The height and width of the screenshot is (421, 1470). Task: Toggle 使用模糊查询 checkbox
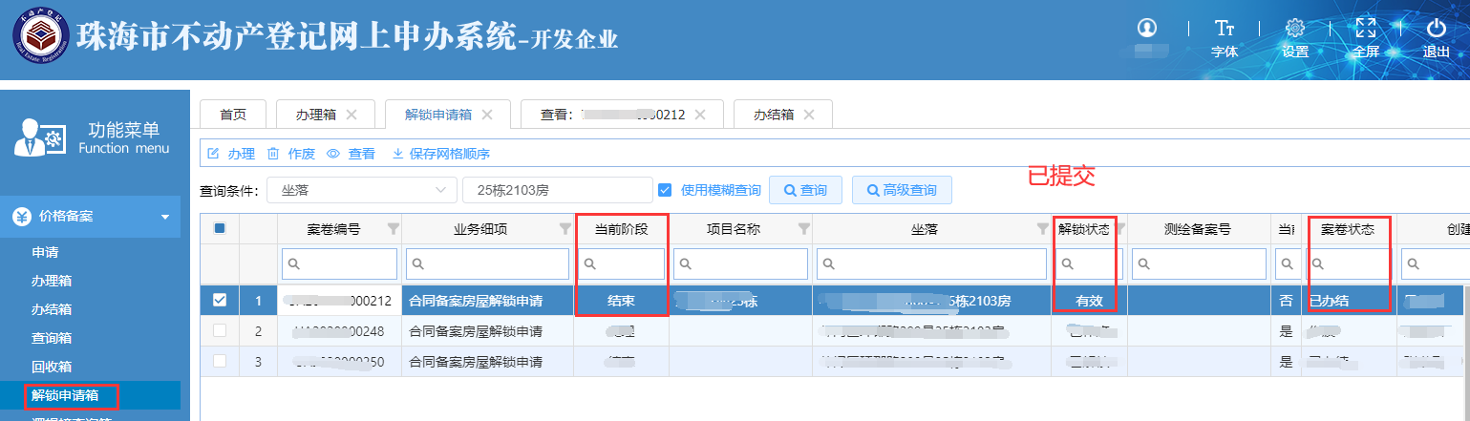tap(666, 190)
